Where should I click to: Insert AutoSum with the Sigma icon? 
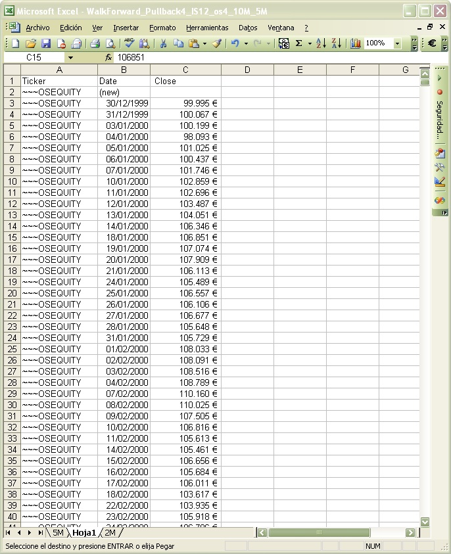tap(299, 43)
